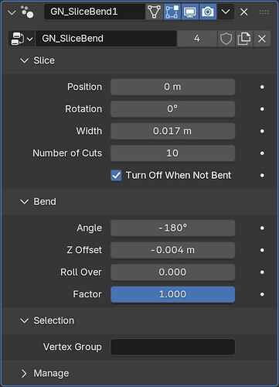The width and height of the screenshot is (279, 387).
Task: Toggle viewport display monitor icon
Action: pyautogui.click(x=190, y=12)
